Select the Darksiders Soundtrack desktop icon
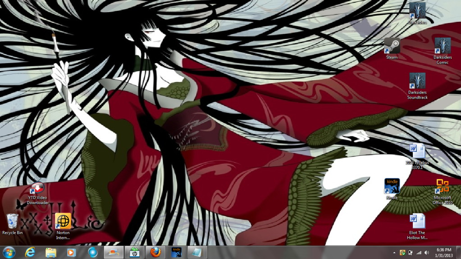Image resolution: width=461 pixels, height=259 pixels. (x=417, y=82)
